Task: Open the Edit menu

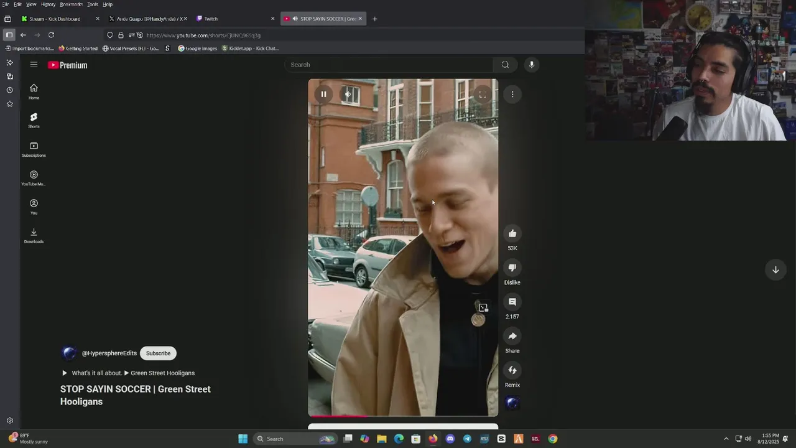Action: click(x=17, y=4)
